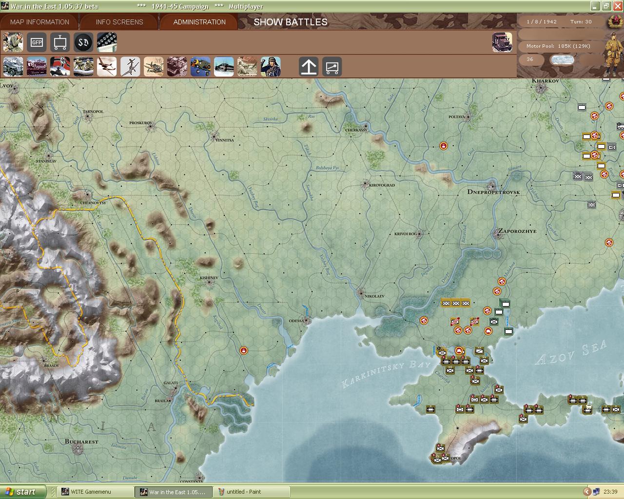Select the Odessa city on map
Screen dimensions: 624x499
pos(306,321)
